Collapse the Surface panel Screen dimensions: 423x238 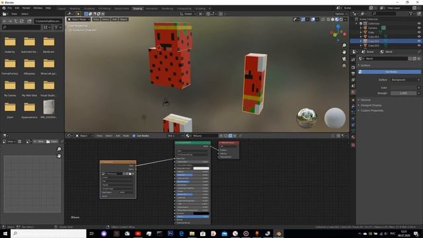click(x=365, y=65)
